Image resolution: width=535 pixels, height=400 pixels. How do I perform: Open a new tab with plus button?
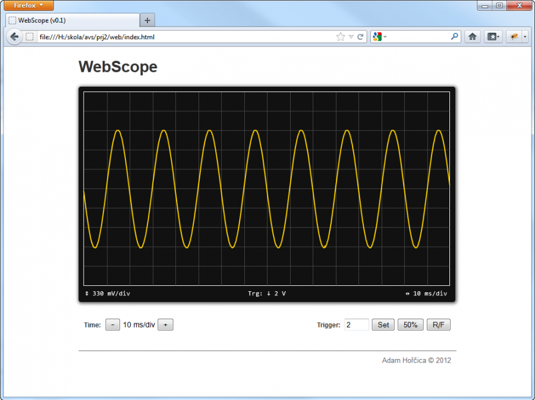click(x=147, y=20)
